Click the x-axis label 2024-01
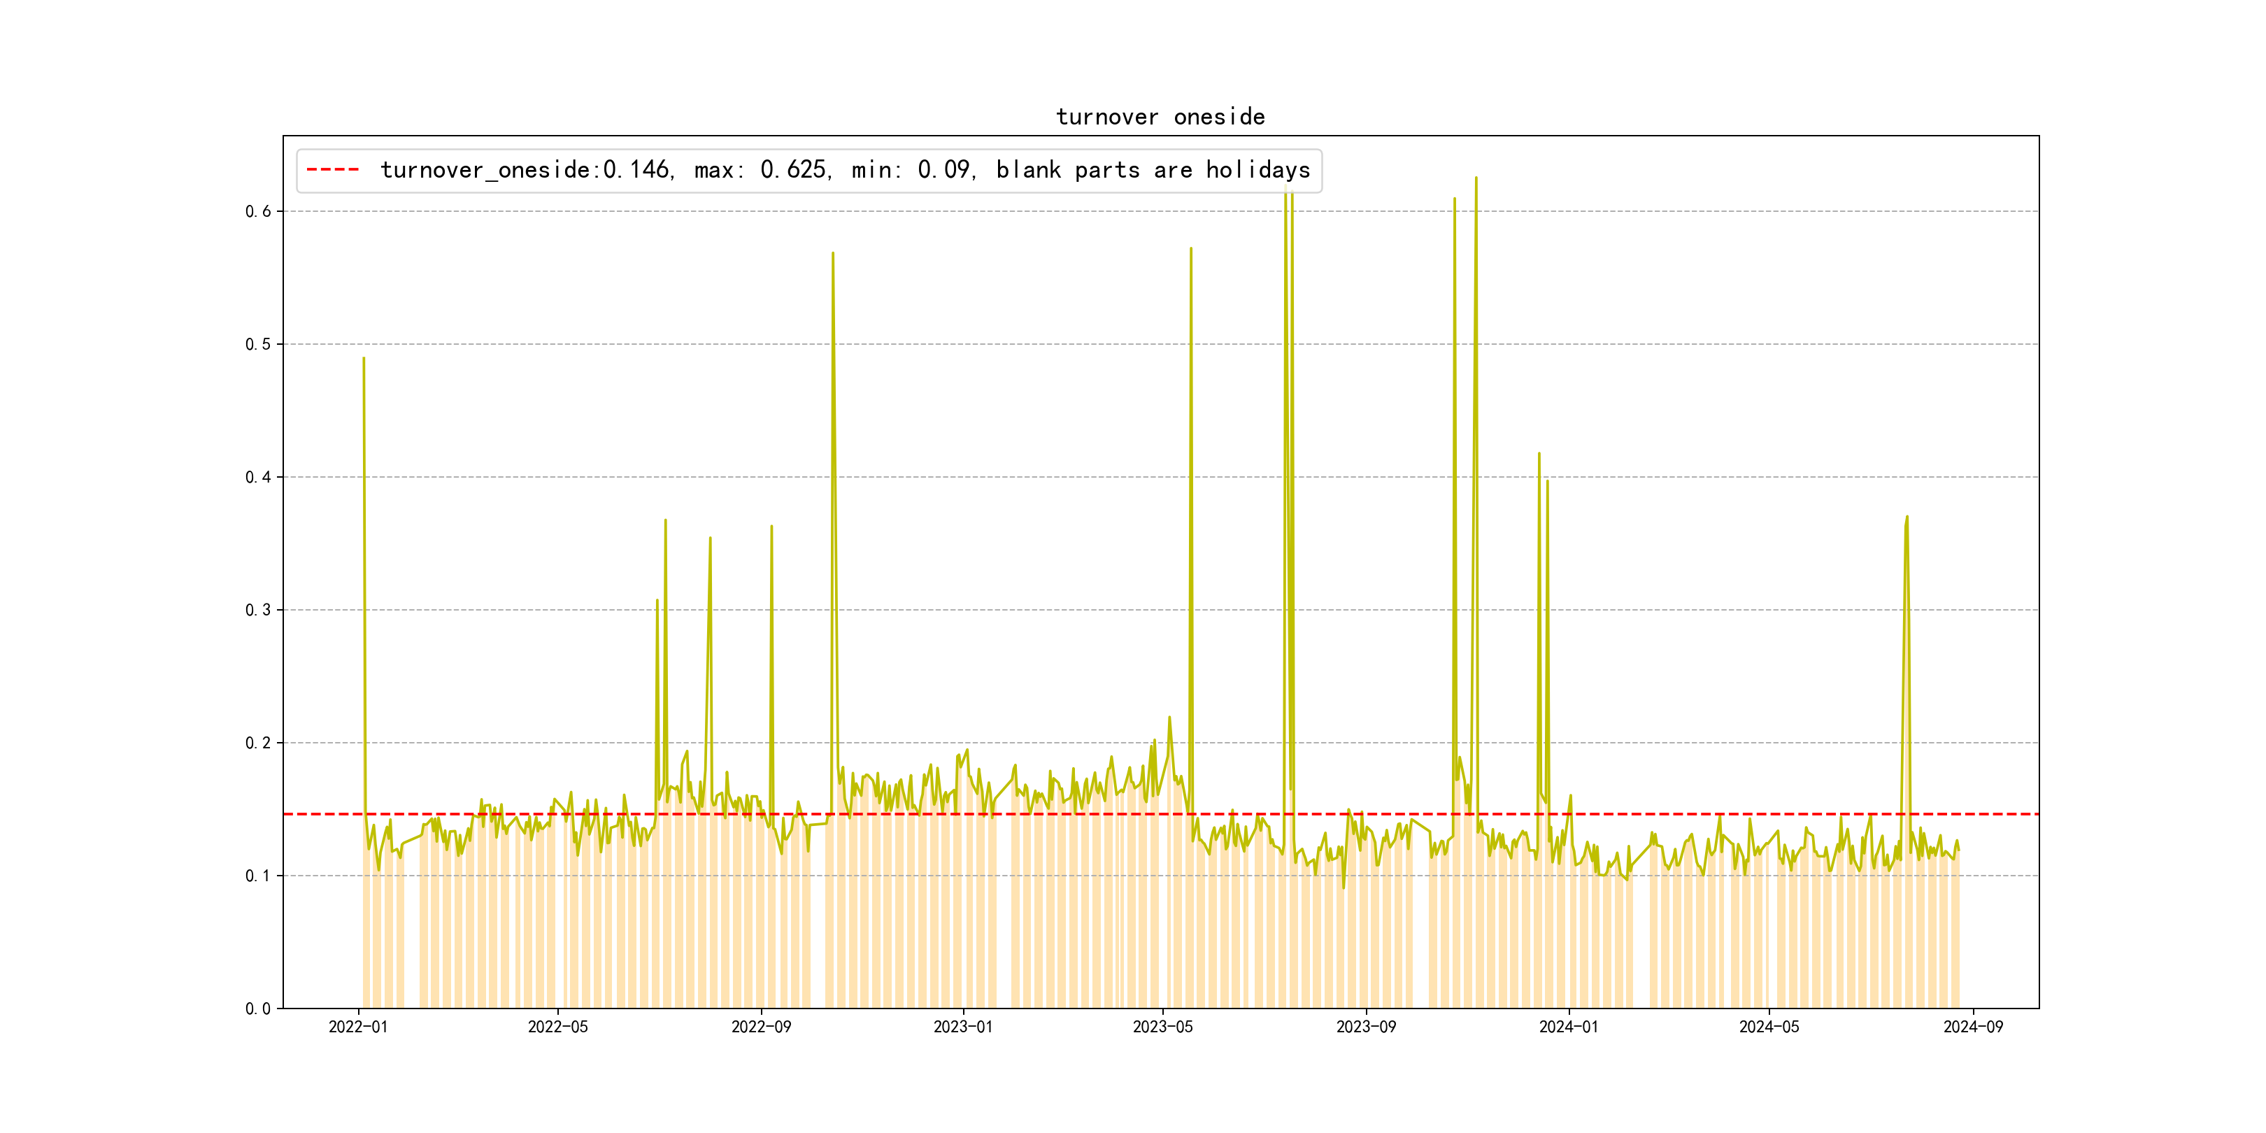The height and width of the screenshot is (1133, 2266). click(1569, 1027)
